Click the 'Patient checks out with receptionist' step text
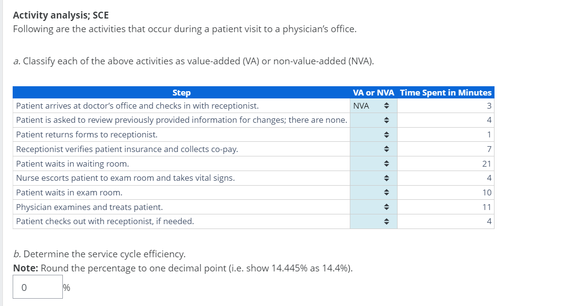Image resolution: width=571 pixels, height=306 pixels. pyautogui.click(x=105, y=221)
